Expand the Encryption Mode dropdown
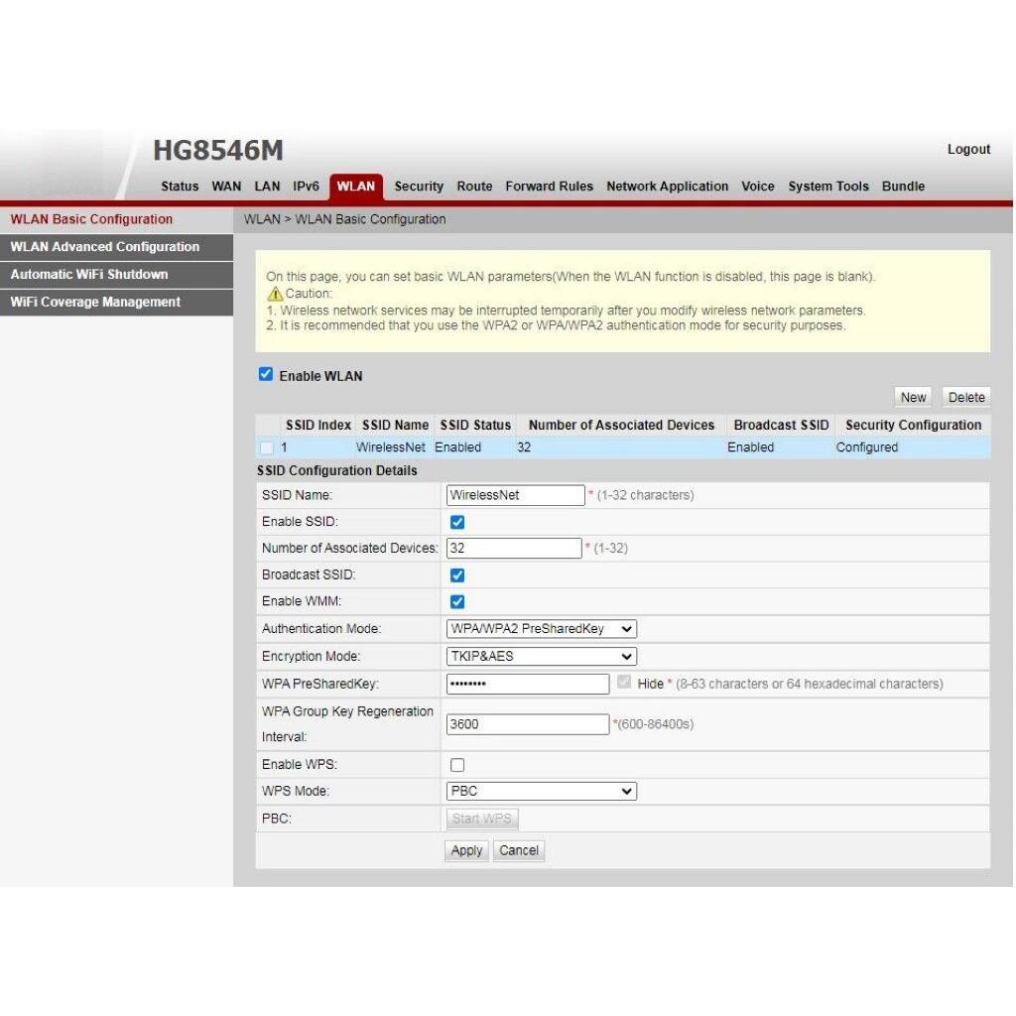The height and width of the screenshot is (1016, 1016). tap(541, 656)
